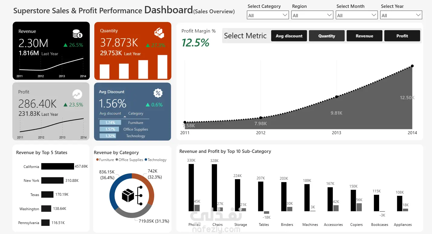The width and height of the screenshot is (432, 234).
Task: Click the Tables 207K revenue bar
Action: click(261, 196)
